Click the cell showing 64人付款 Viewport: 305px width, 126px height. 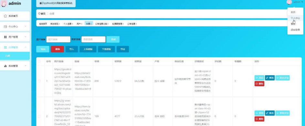[139, 81]
